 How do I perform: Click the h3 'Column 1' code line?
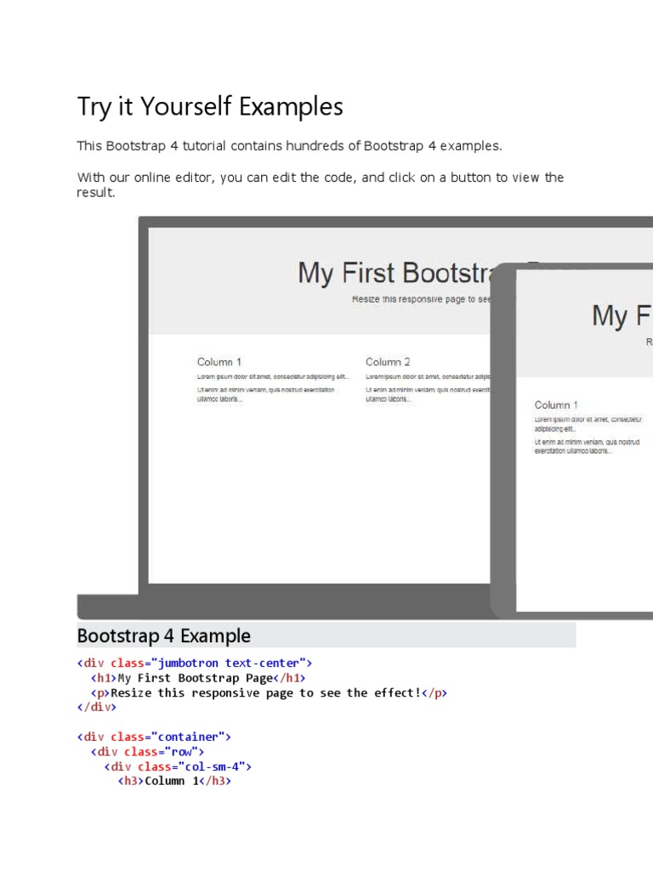(174, 782)
